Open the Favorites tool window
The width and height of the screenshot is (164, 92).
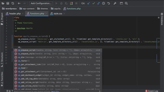pyautogui.click(x=2, y=79)
